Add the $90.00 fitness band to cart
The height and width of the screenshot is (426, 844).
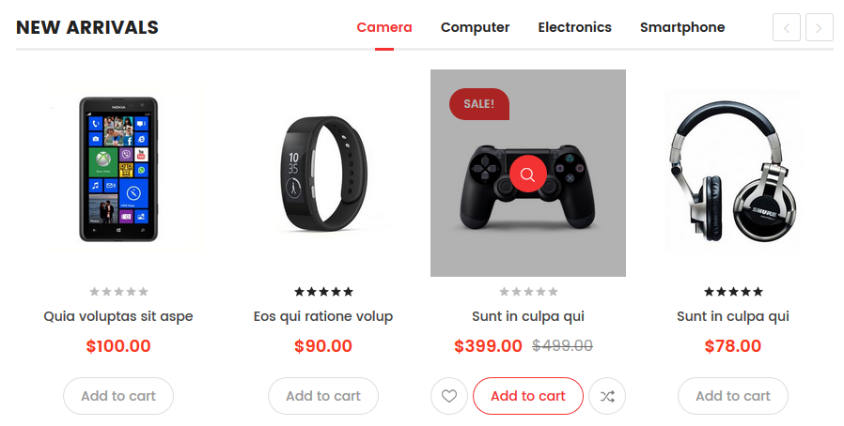coord(323,396)
